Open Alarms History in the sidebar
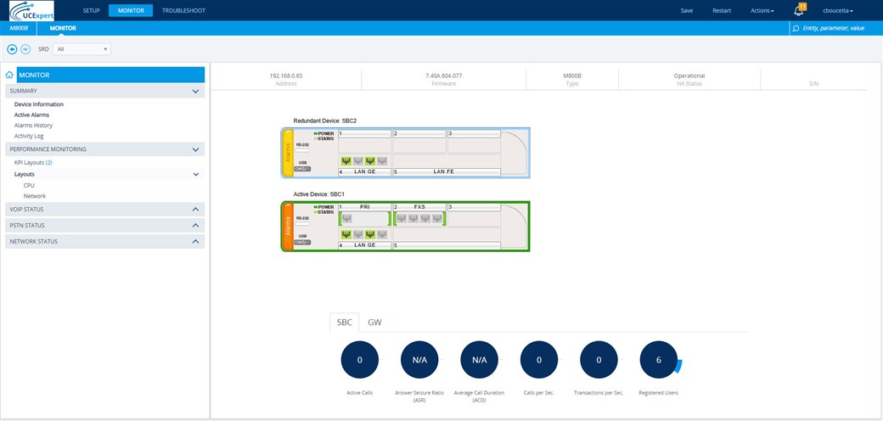Screen dimensions: 883x421 (33, 125)
